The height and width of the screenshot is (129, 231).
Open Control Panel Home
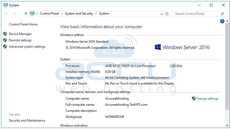tap(23, 24)
